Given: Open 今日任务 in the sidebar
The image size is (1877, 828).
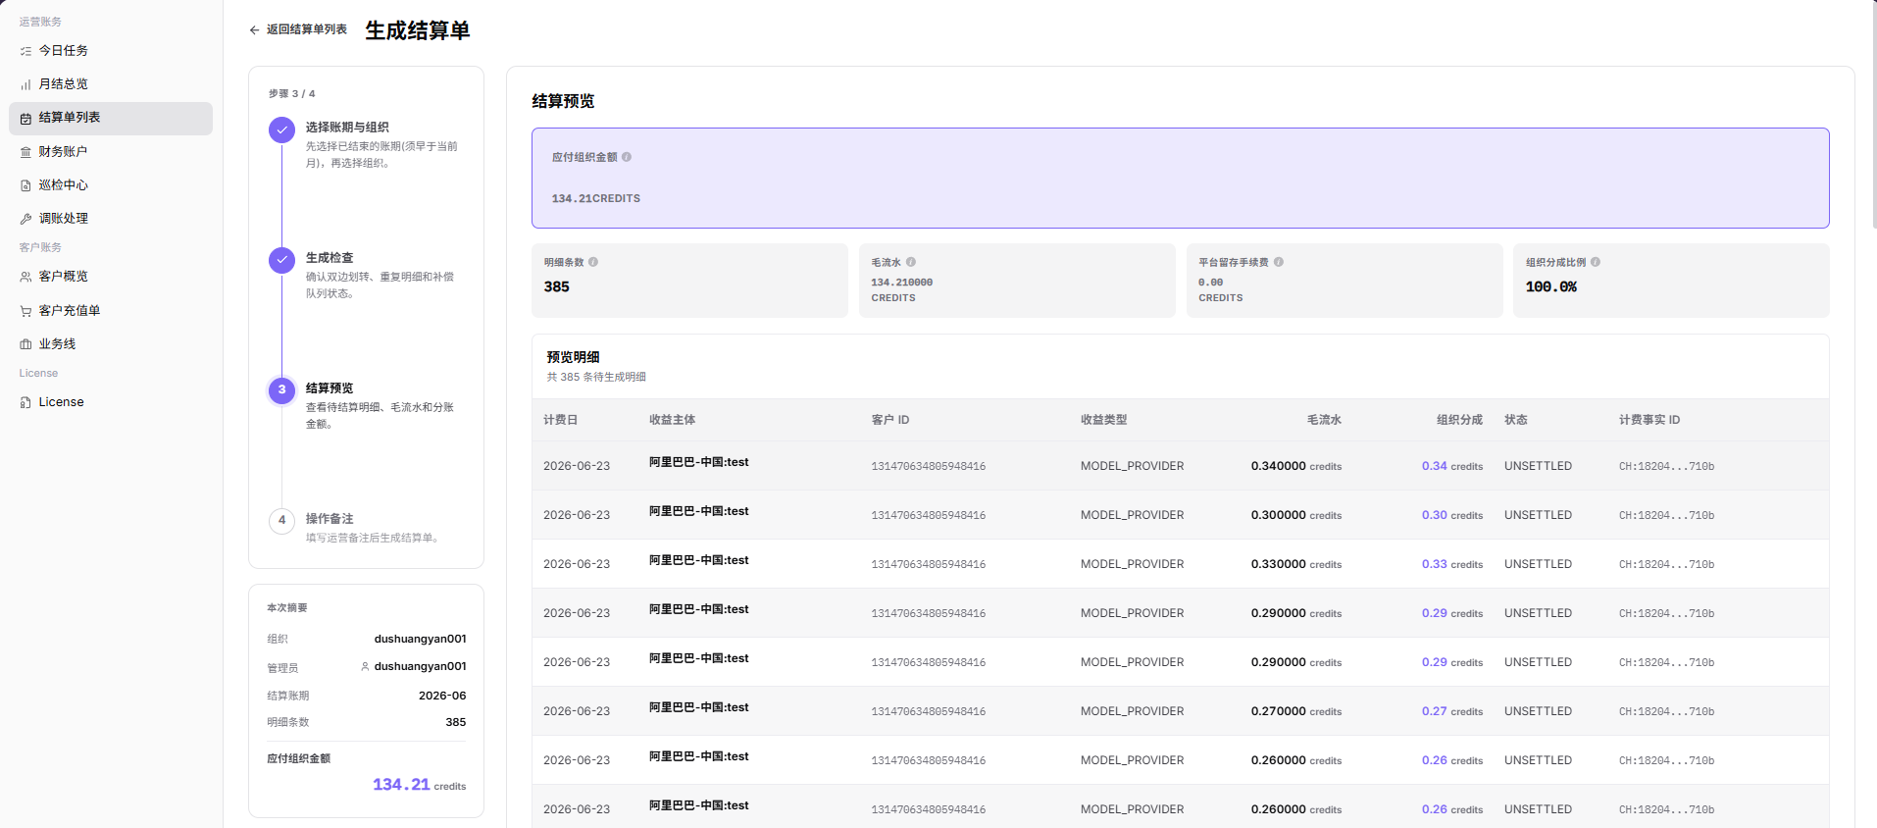Looking at the screenshot, I should [111, 51].
